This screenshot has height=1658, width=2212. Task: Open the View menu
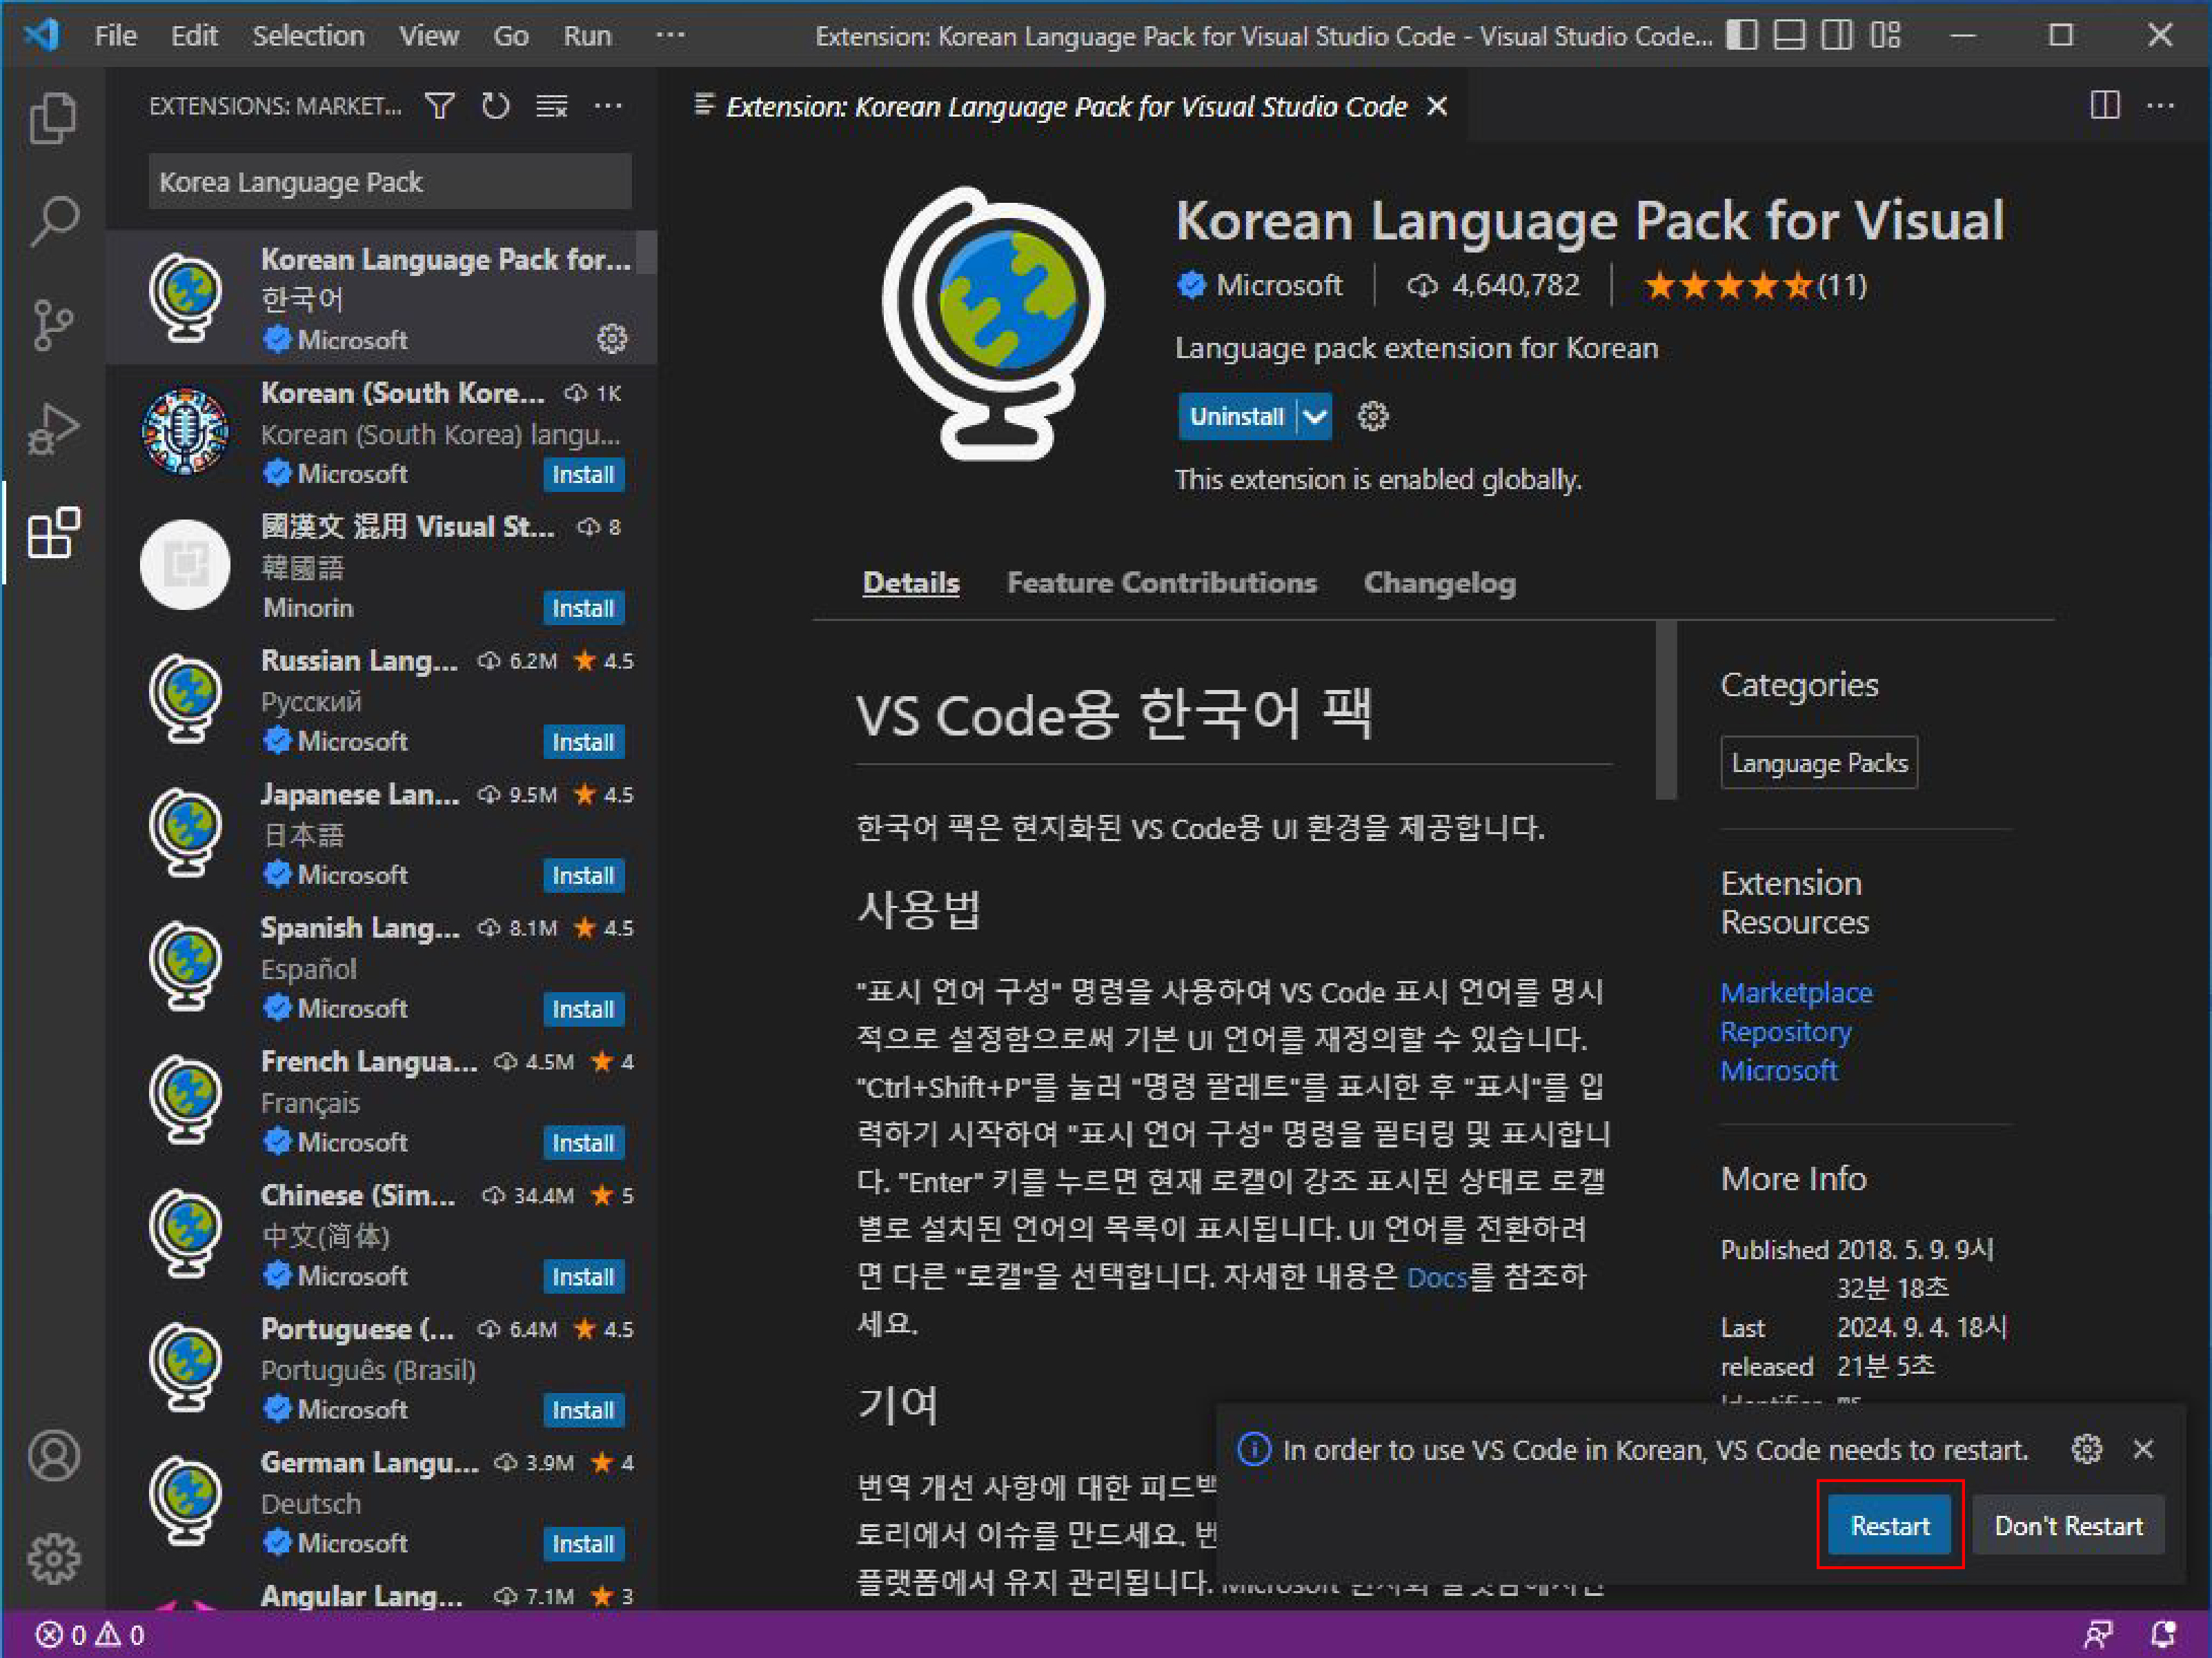429,35
